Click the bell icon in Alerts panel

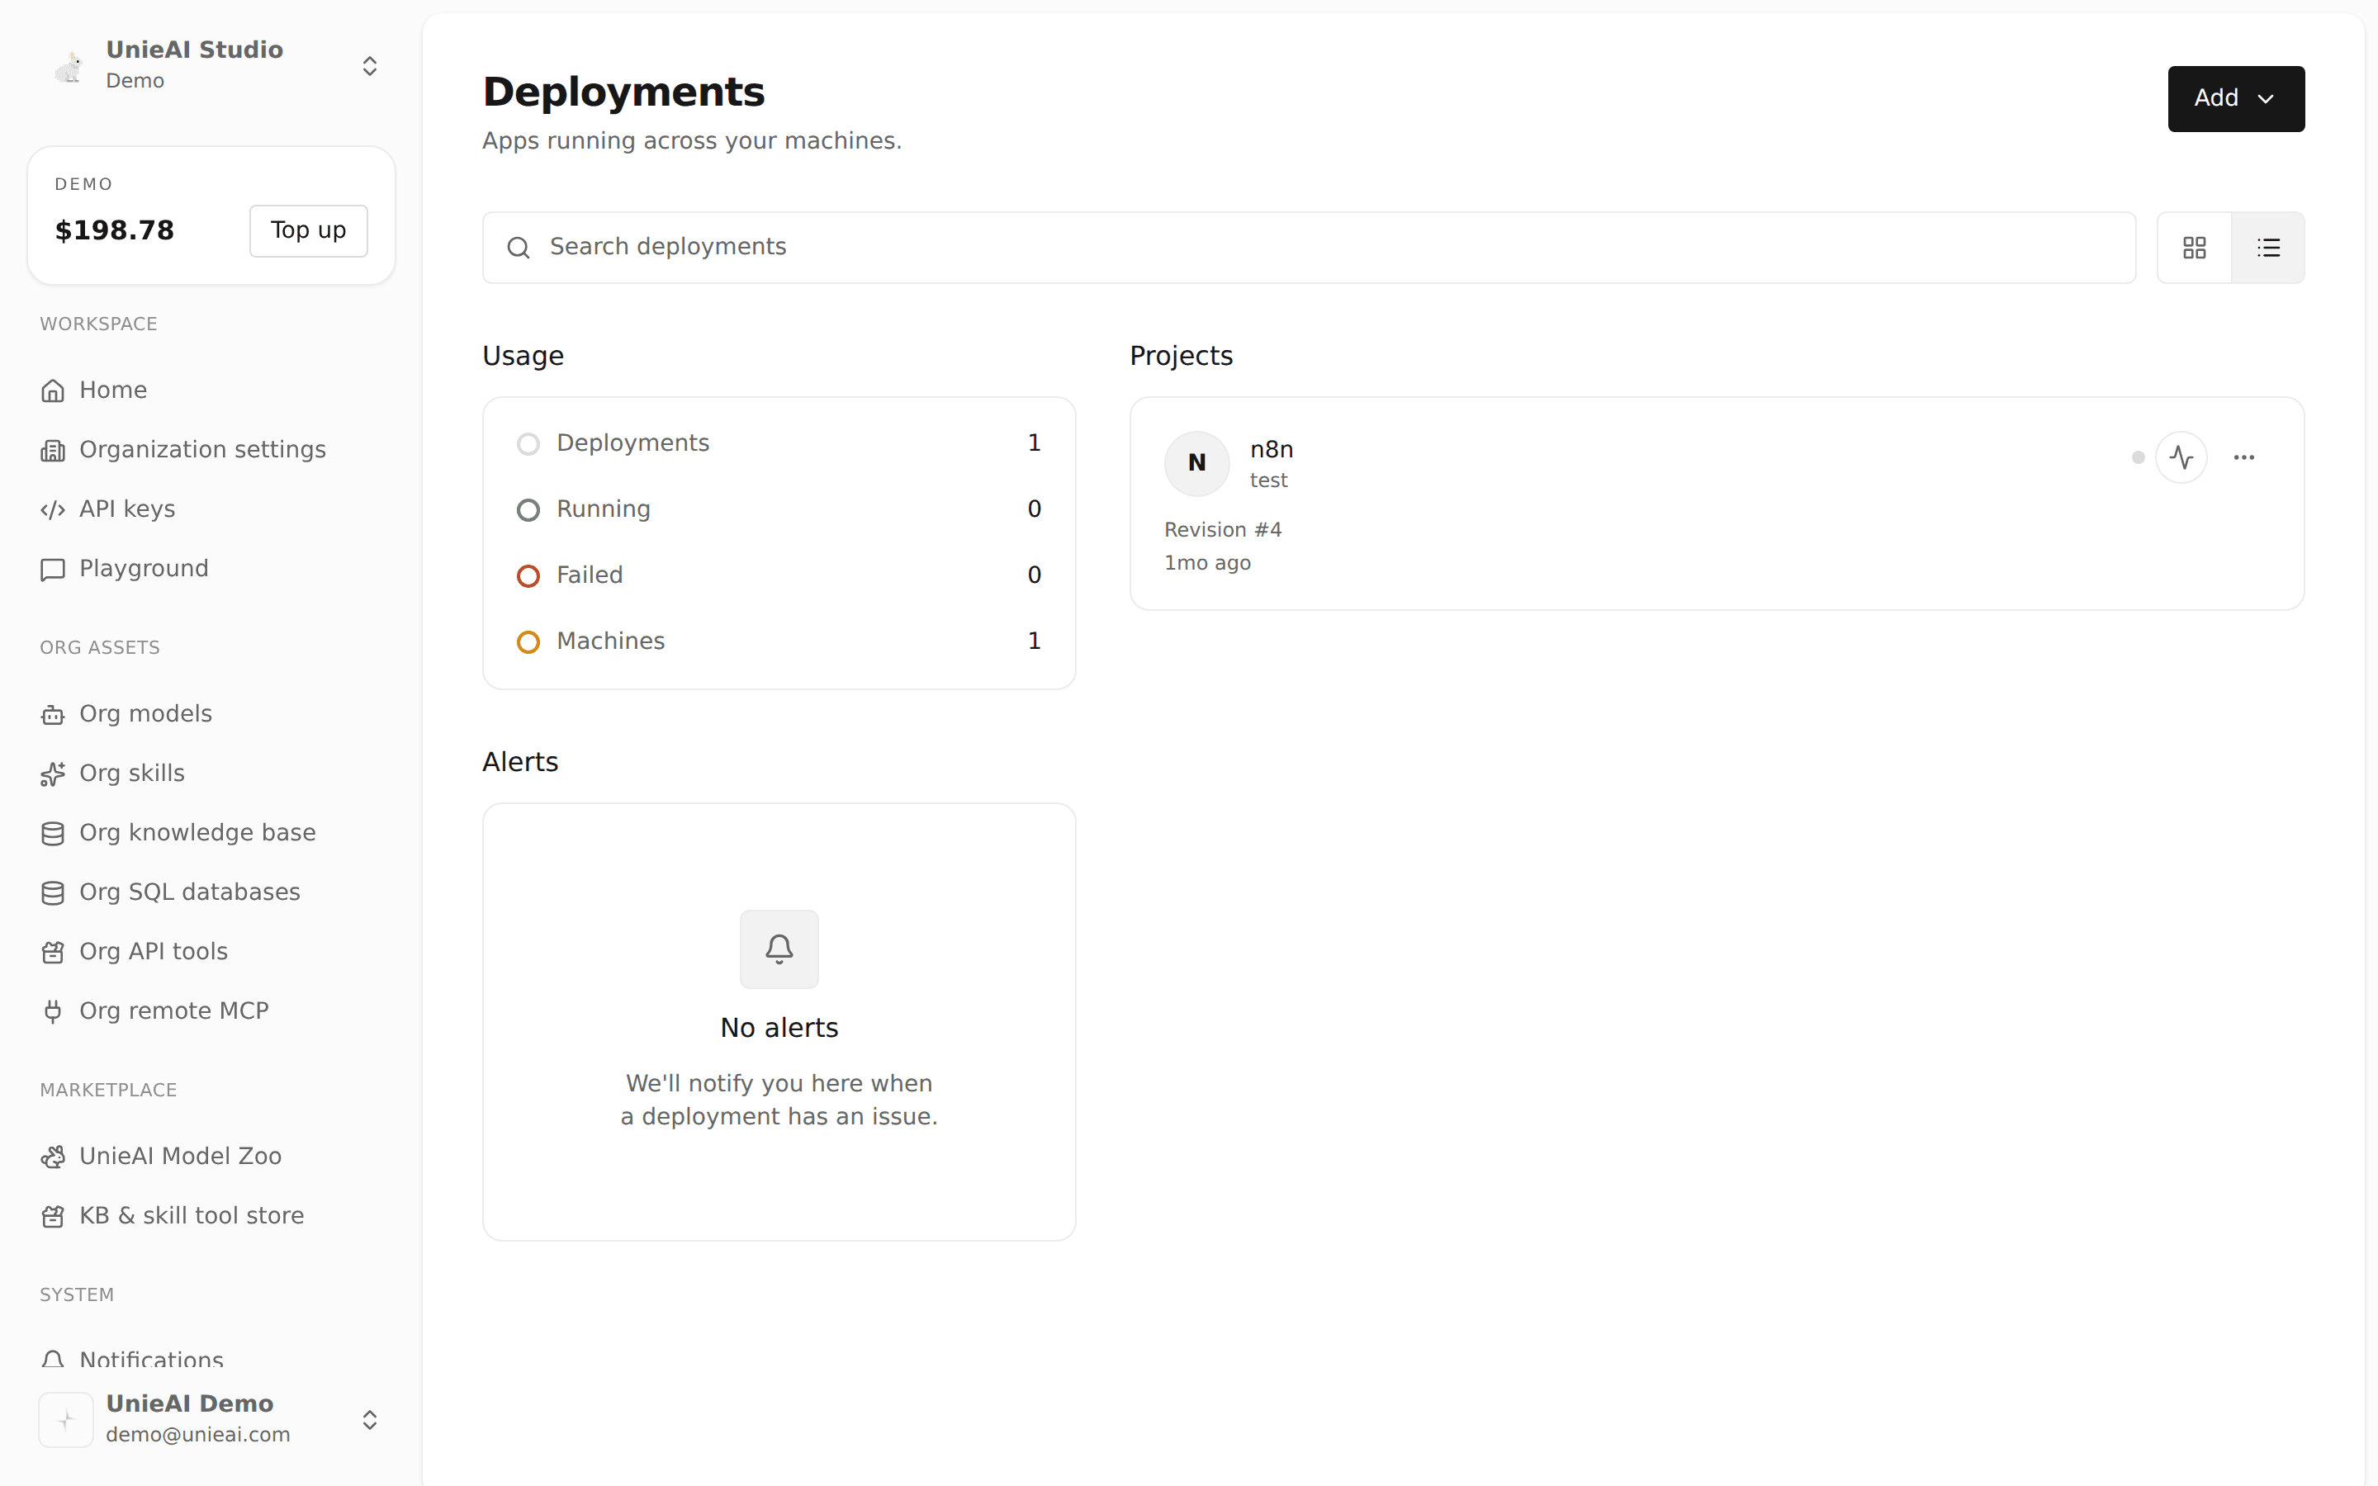[779, 949]
